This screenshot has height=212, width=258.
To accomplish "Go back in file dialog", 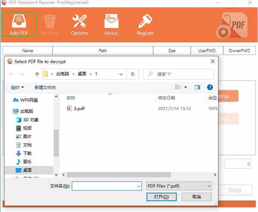I will (11, 74).
